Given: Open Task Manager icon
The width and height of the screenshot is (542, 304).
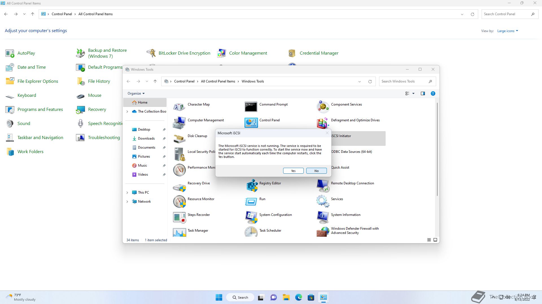Looking at the screenshot, I should (x=179, y=232).
